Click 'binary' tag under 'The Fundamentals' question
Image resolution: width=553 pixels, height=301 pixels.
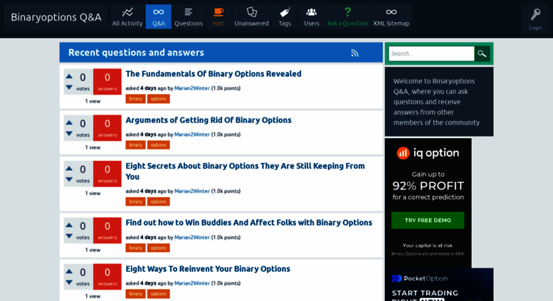(x=135, y=99)
